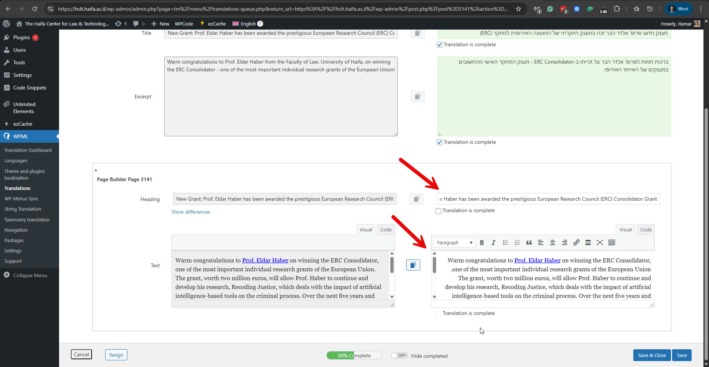
Task: Open String Translation in WPML menu
Action: tap(23, 209)
